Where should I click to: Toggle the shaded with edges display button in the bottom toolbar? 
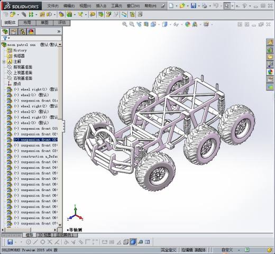[x=133, y=242]
